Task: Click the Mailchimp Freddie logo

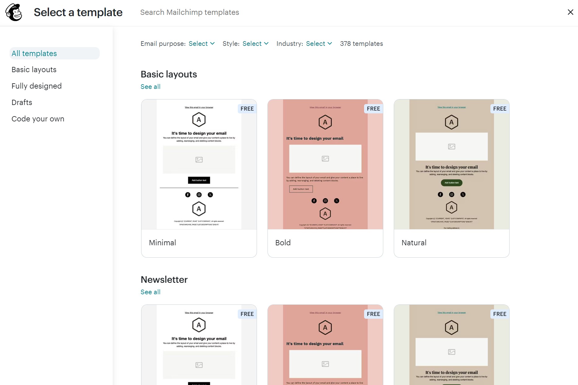Action: pos(14,12)
